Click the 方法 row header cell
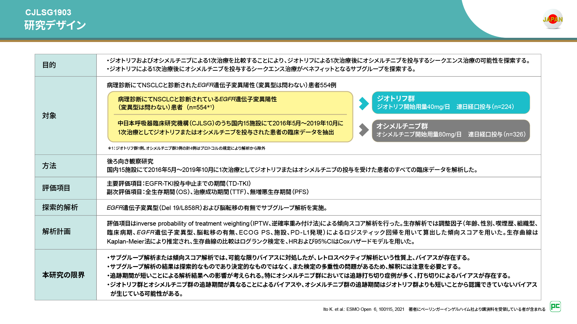The height and width of the screenshot is (324, 577). (x=66, y=166)
